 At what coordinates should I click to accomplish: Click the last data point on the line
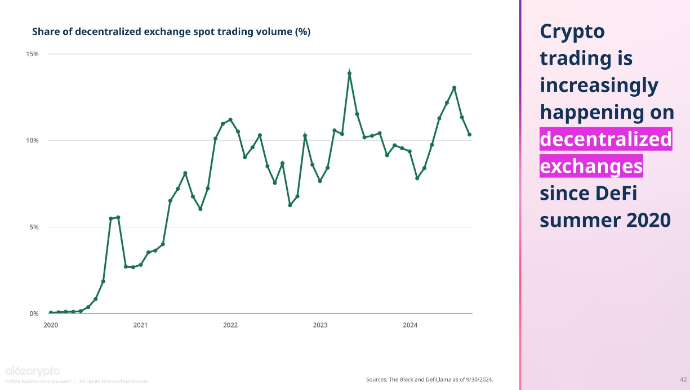[x=469, y=135]
